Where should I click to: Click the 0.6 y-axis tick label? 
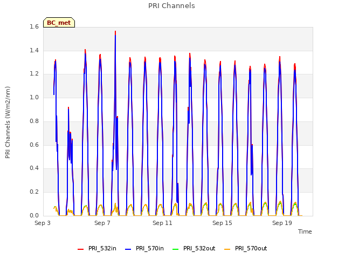pyautogui.click(x=34, y=145)
